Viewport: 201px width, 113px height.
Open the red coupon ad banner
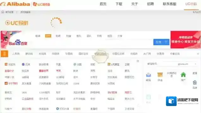186,40
